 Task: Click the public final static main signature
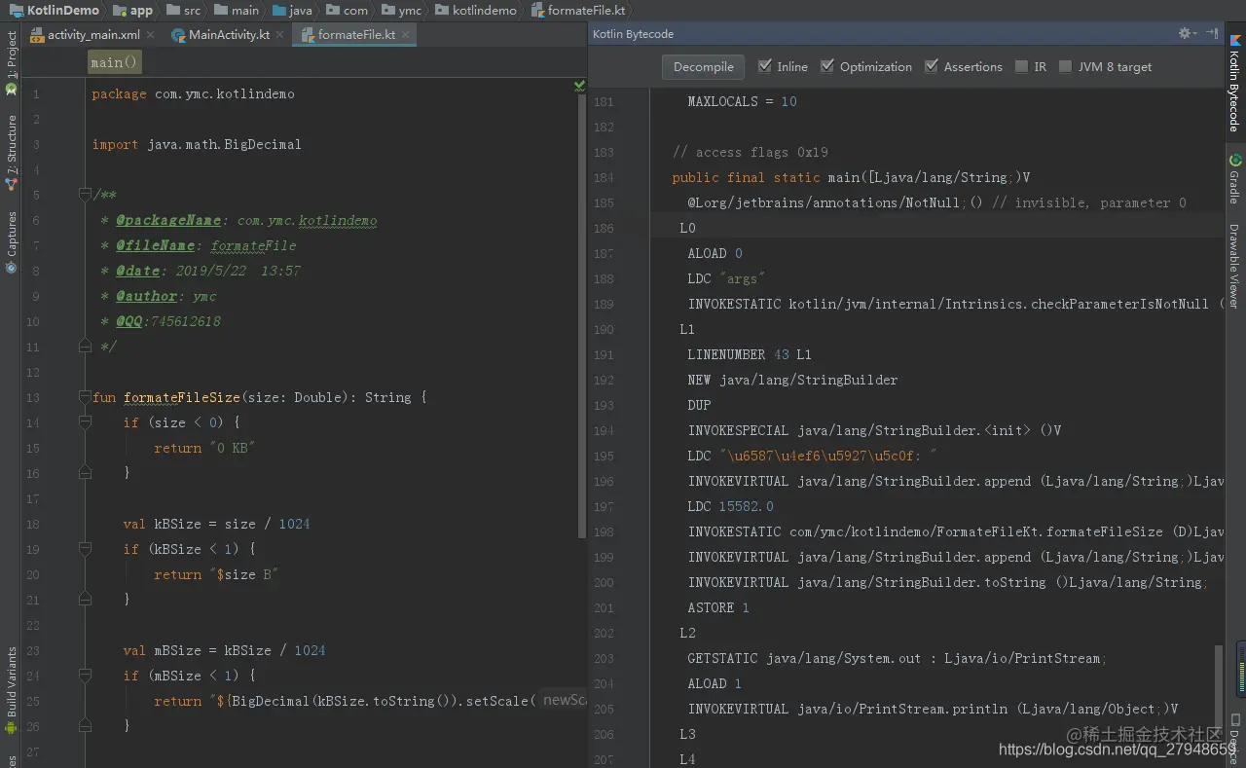tap(851, 178)
